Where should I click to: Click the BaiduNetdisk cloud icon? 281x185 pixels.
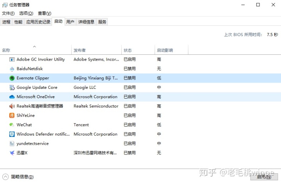(12, 69)
